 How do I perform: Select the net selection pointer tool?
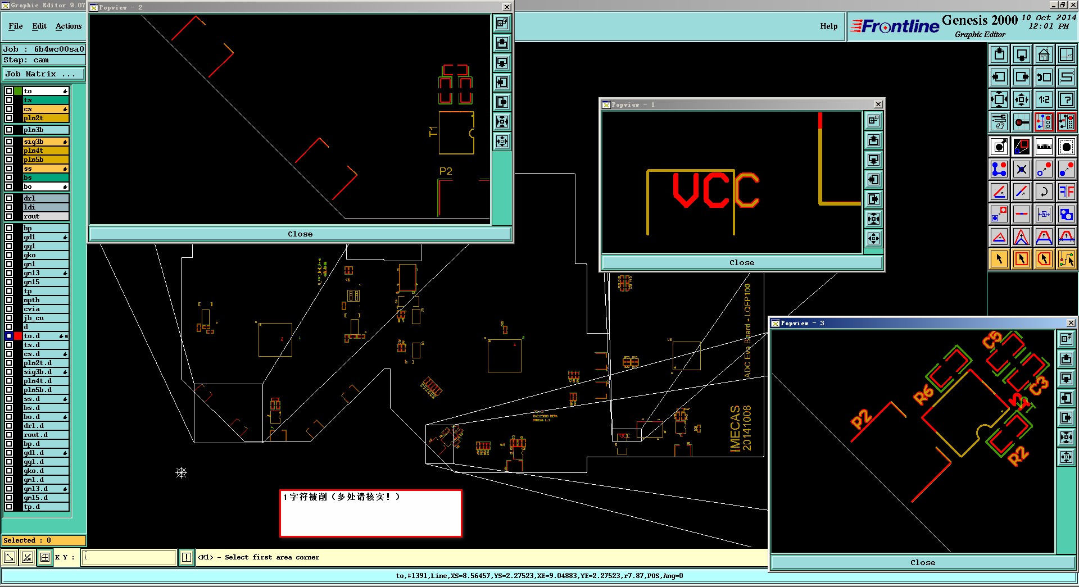1066,259
